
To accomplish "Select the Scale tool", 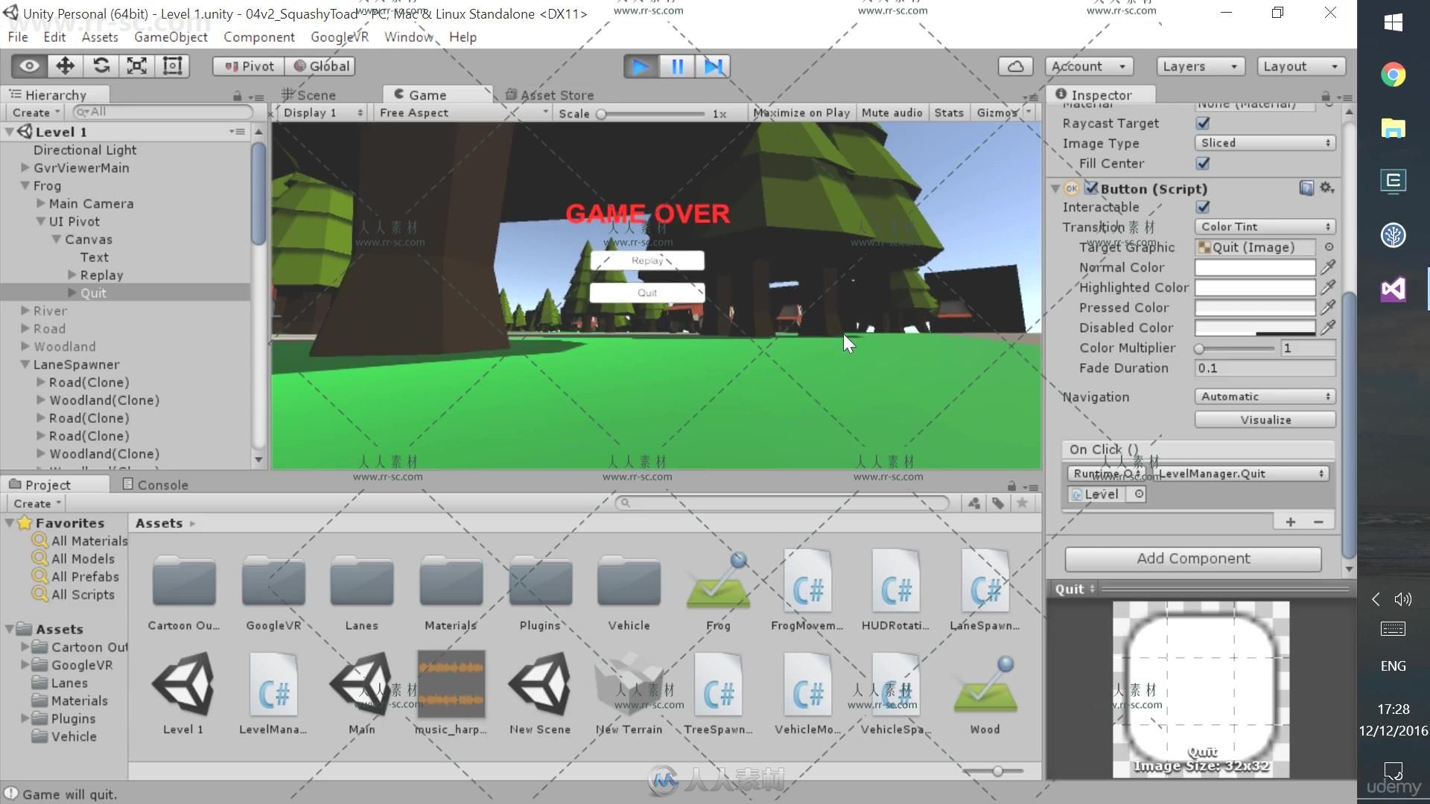I will tap(137, 66).
